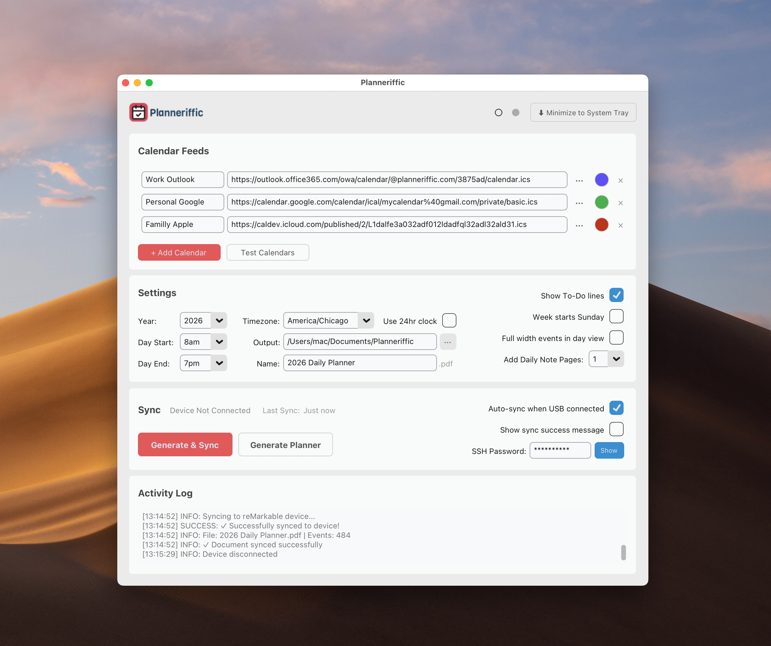The height and width of the screenshot is (646, 771).
Task: Change the Day End time
Action: [x=203, y=363]
